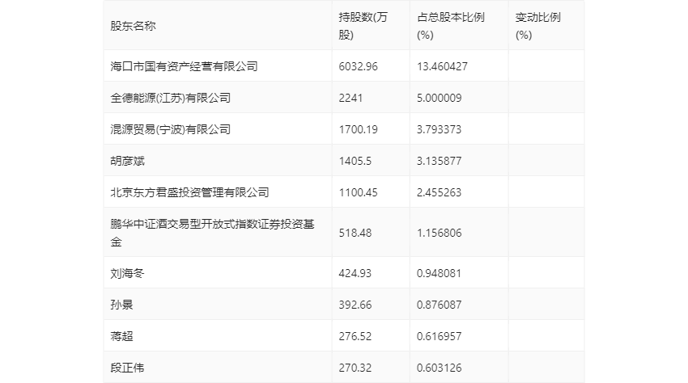Select 全德能源(江苏)有限公司 shareholder name

[x=170, y=98]
